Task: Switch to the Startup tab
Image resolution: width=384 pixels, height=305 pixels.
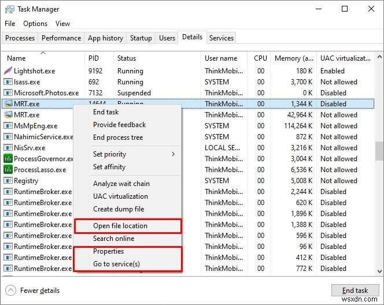Action: [x=141, y=38]
